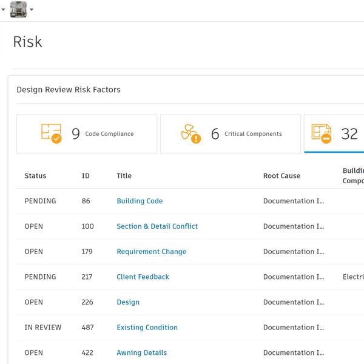Select the IN REVIEW status cell of row 487
The width and height of the screenshot is (364, 364).
click(42, 328)
